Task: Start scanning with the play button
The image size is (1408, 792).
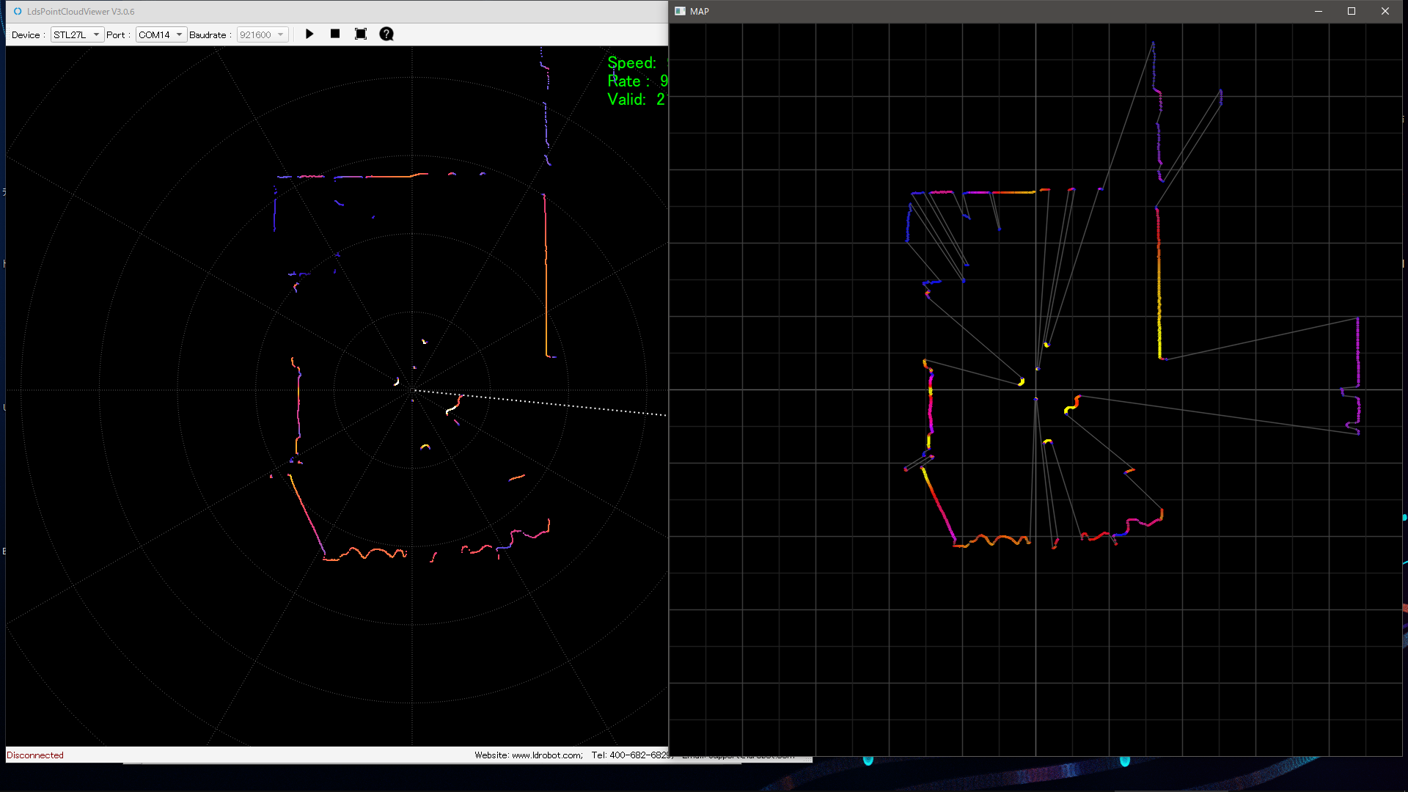Action: click(x=309, y=34)
